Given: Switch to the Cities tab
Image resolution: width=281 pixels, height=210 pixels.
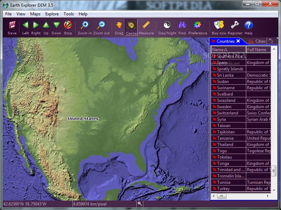Looking at the screenshot, I should [x=257, y=41].
